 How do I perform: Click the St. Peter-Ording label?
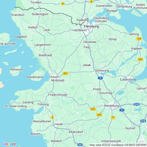[16, 106]
